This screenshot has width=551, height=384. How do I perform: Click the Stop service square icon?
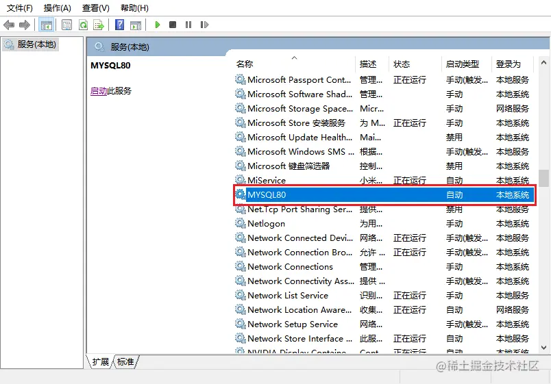173,25
